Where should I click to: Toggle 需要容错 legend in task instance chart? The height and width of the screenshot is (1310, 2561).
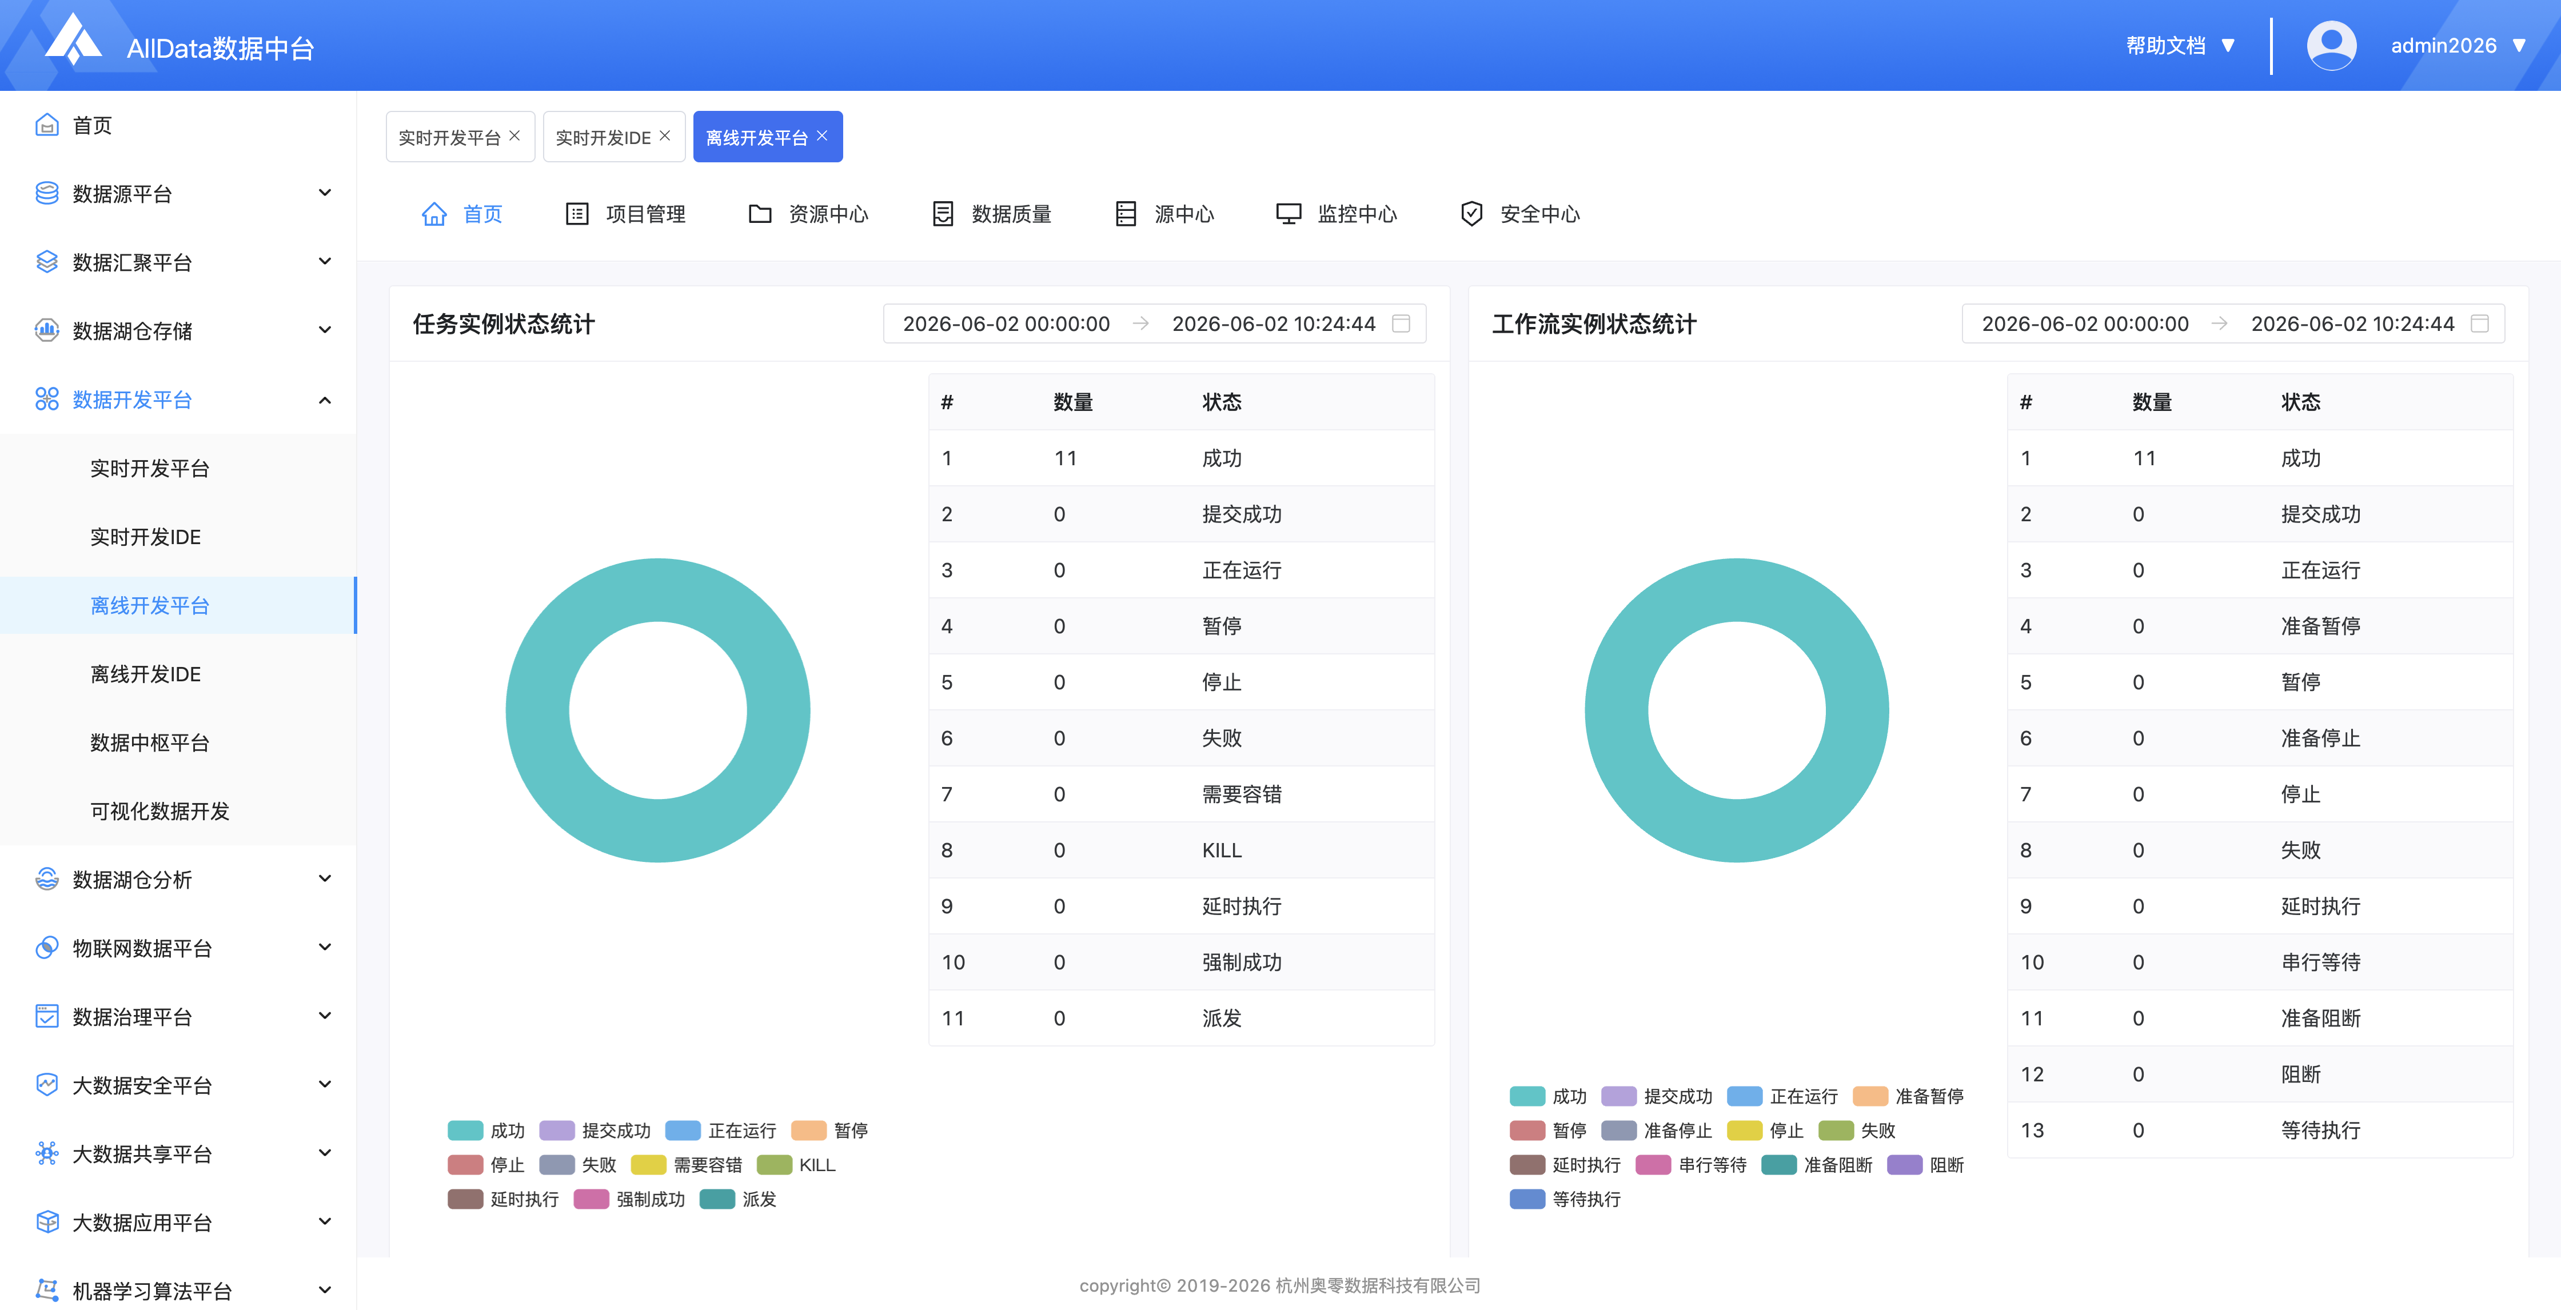[x=687, y=1165]
